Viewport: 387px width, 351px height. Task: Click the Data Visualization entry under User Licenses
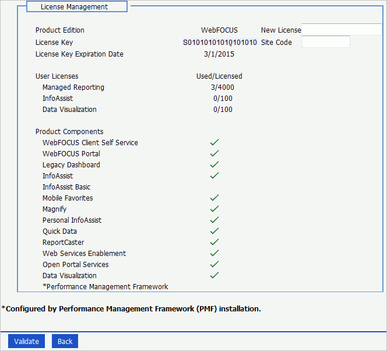pyautogui.click(x=69, y=110)
